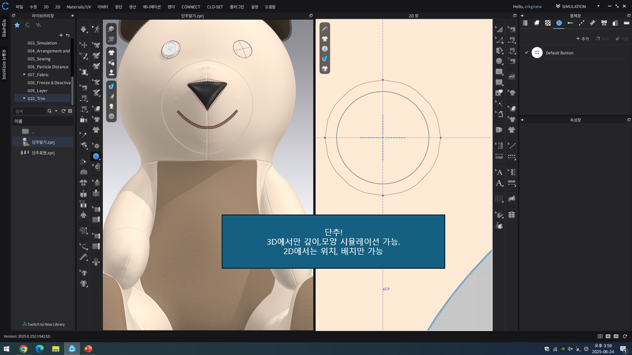The height and width of the screenshot is (355, 632).
Task: Refresh the library file list
Action: tap(63, 111)
